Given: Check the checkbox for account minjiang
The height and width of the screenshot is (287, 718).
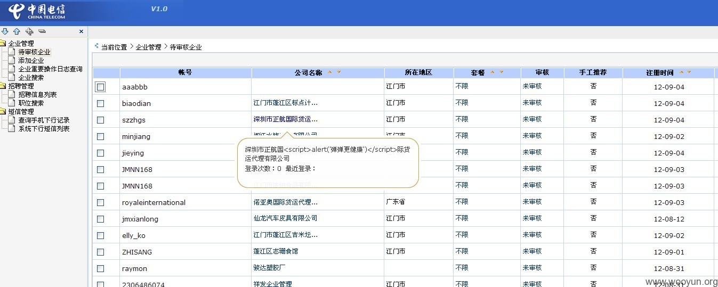Looking at the screenshot, I should point(100,136).
